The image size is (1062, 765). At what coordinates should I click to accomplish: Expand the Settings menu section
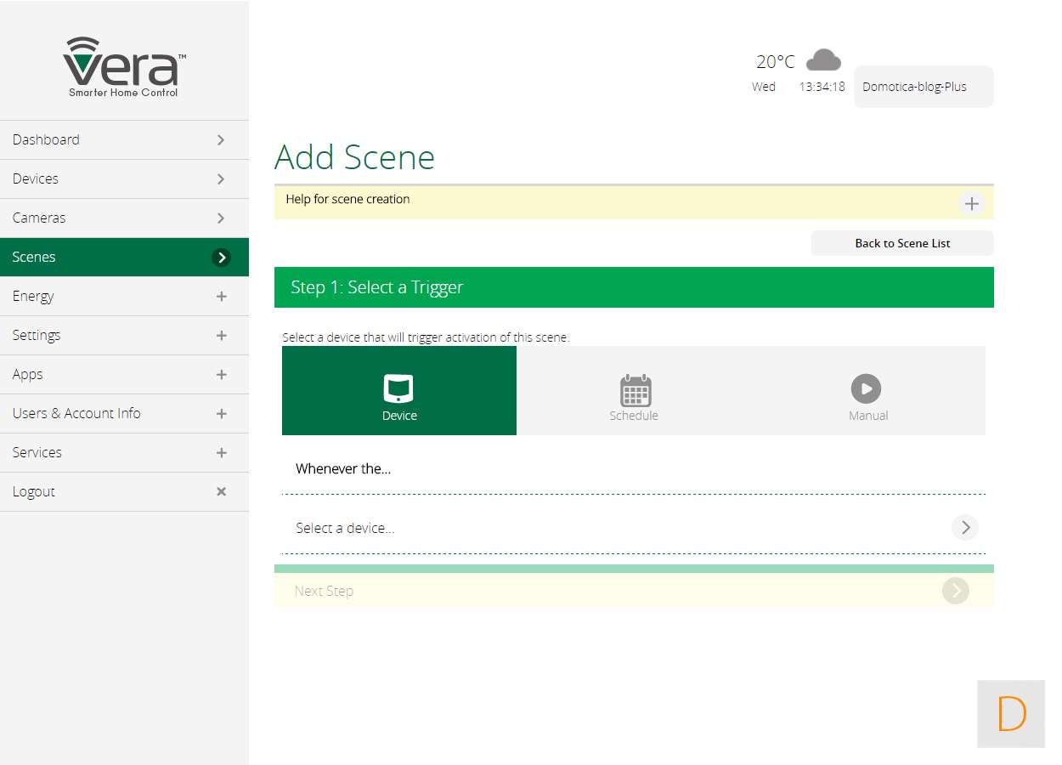(221, 336)
